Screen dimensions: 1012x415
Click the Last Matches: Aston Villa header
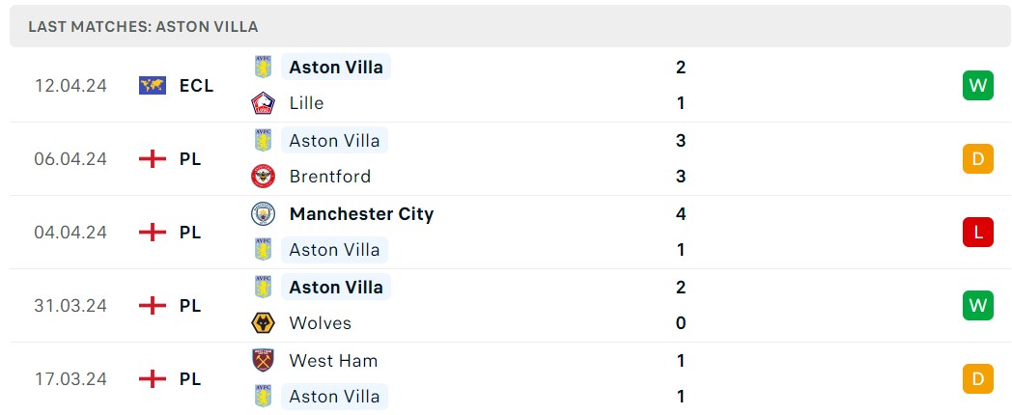[143, 27]
